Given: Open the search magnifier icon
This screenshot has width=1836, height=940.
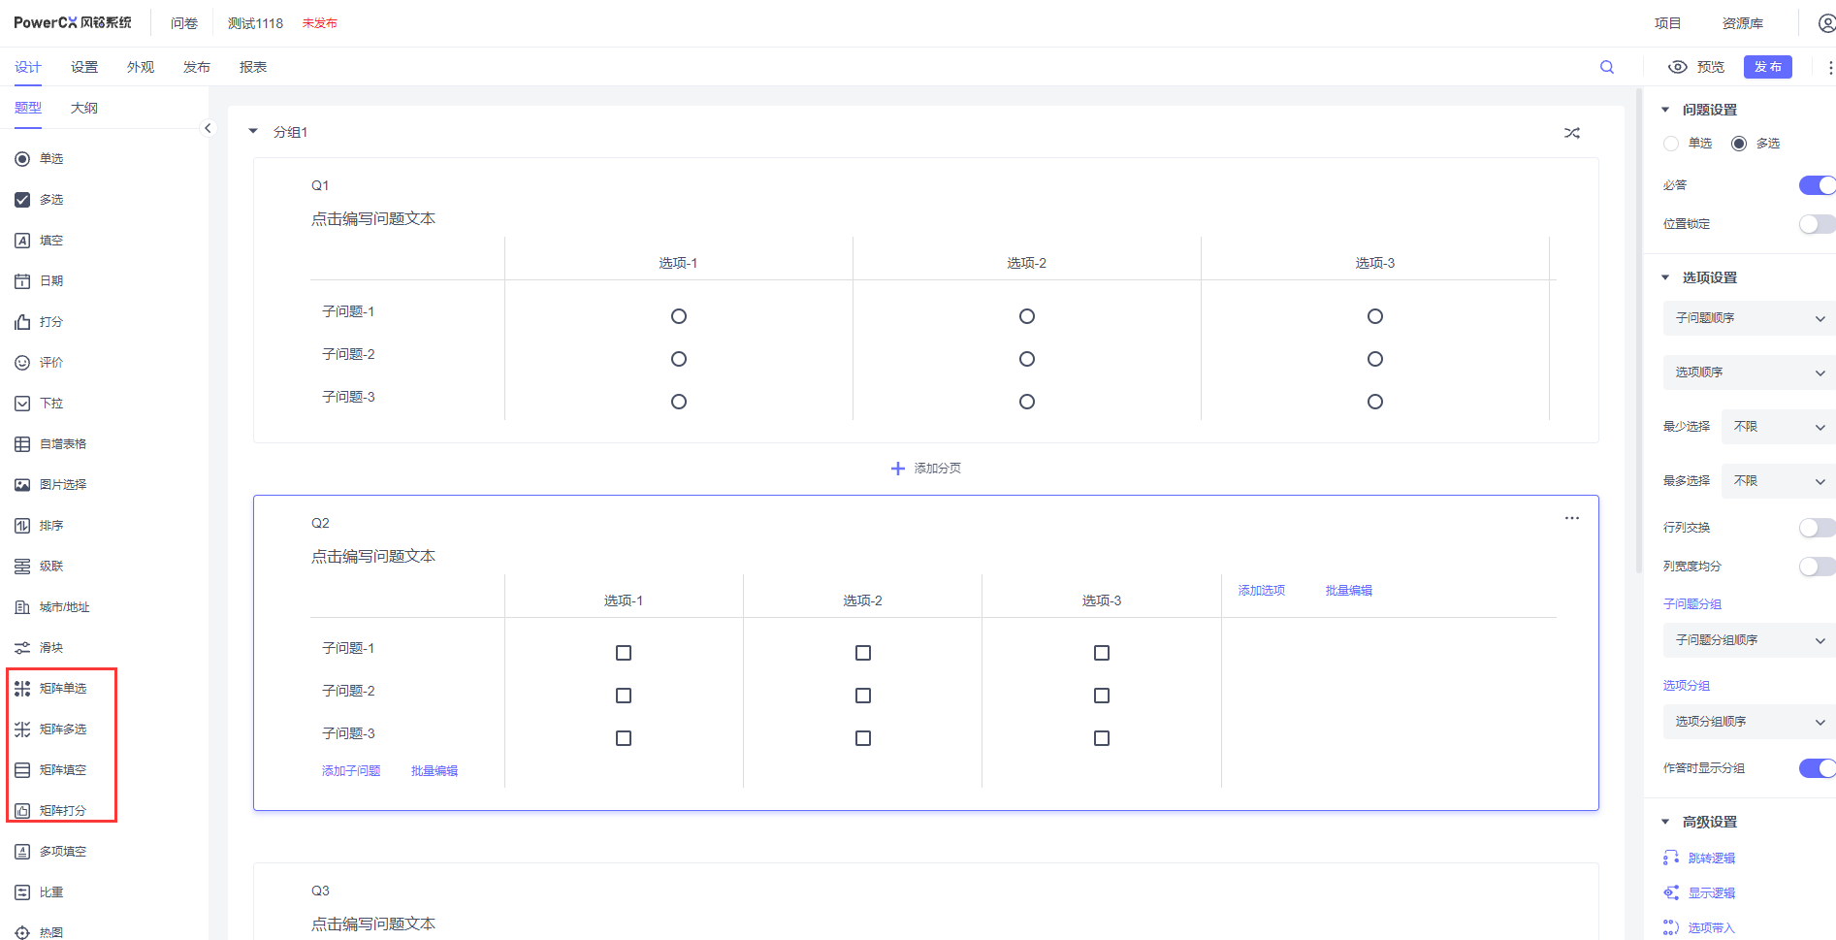Looking at the screenshot, I should [1607, 67].
